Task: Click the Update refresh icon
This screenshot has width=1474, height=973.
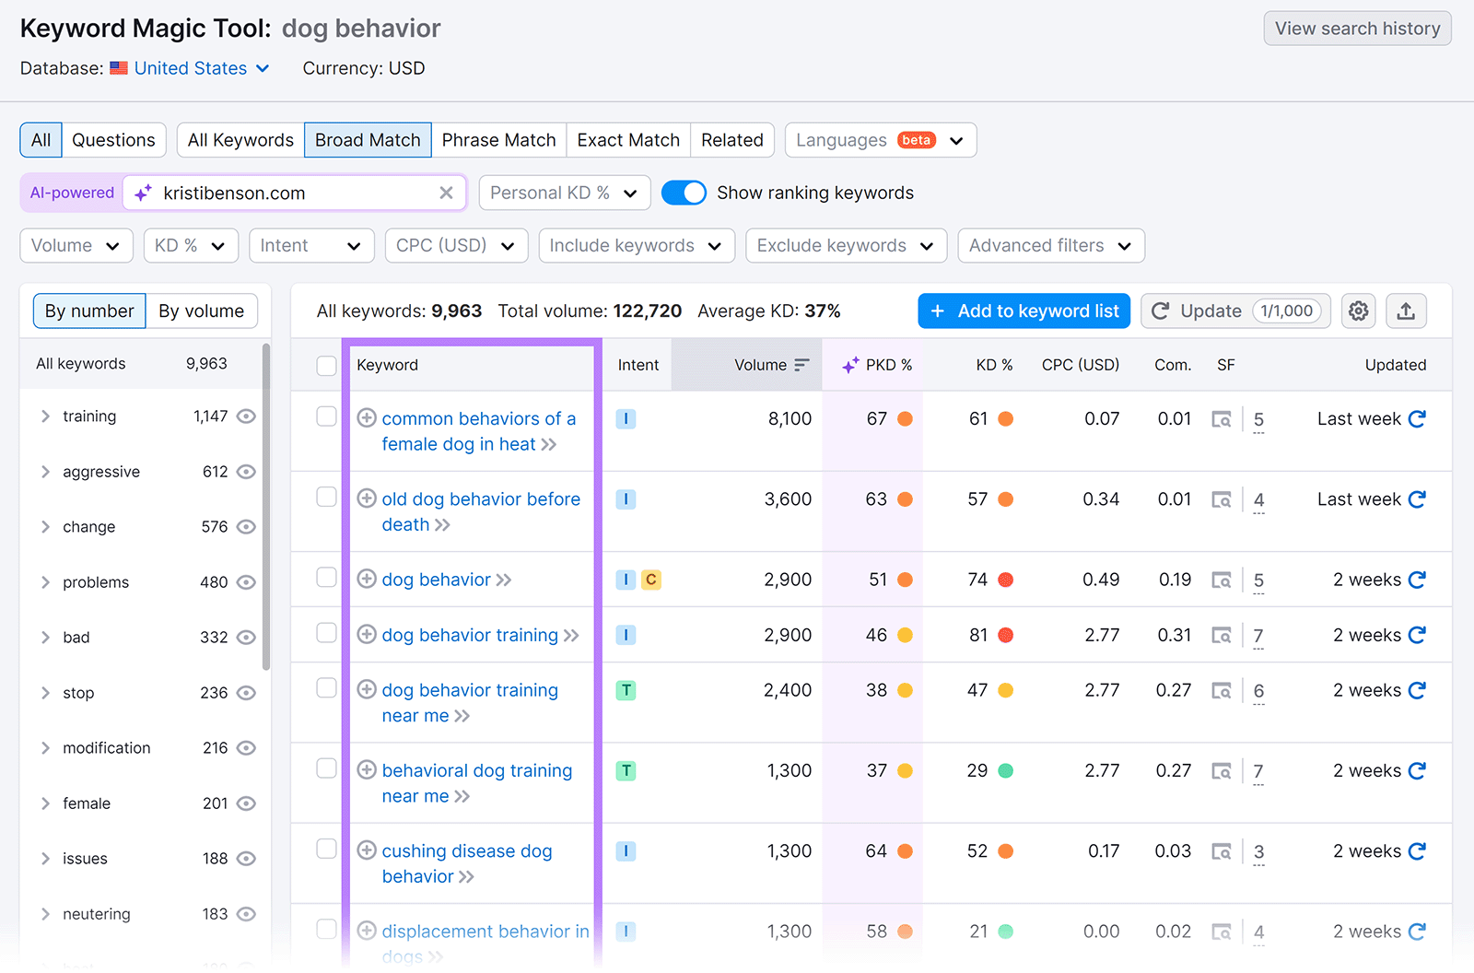Action: click(1160, 311)
